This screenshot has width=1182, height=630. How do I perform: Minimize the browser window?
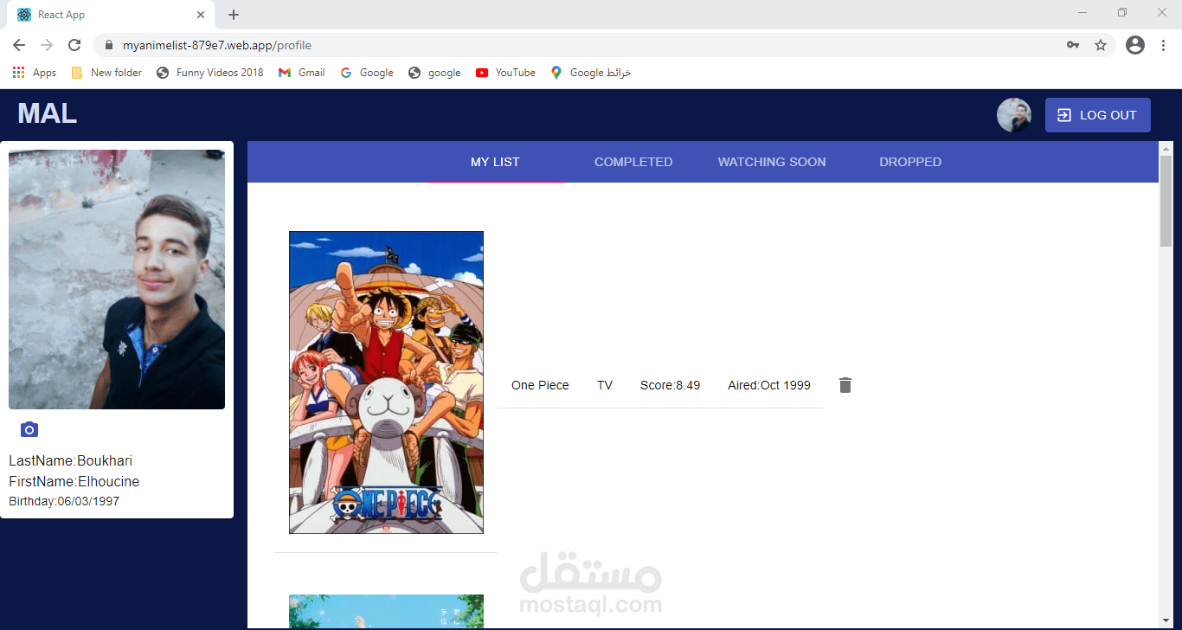pos(1082,12)
